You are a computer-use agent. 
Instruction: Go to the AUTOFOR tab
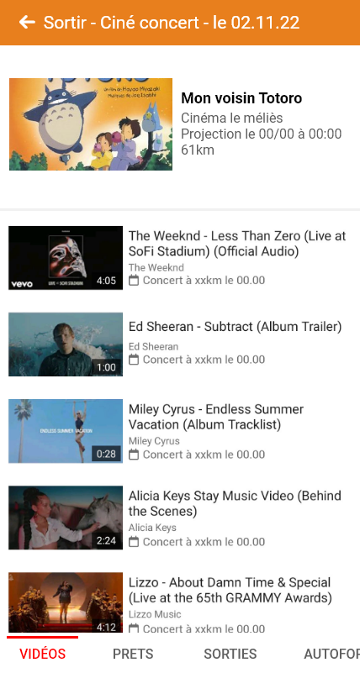331,655
